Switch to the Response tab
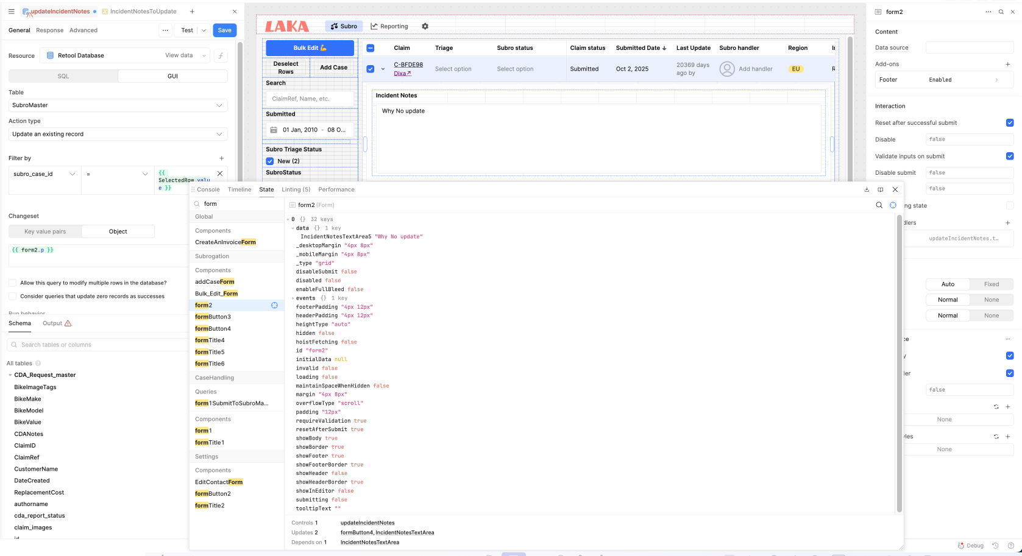Image resolution: width=1022 pixels, height=556 pixels. tap(49, 30)
